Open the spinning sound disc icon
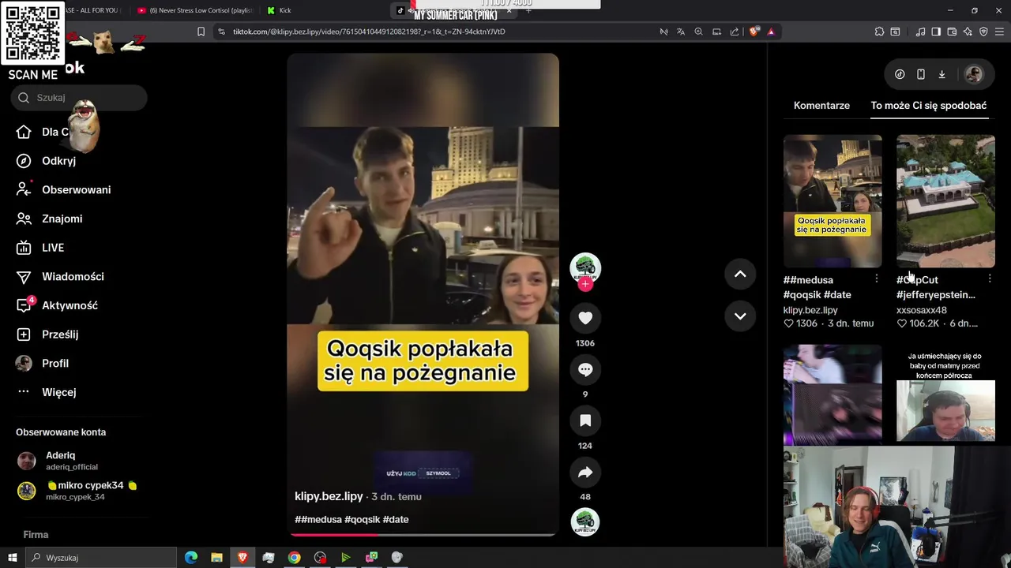1011x568 pixels. click(x=585, y=522)
